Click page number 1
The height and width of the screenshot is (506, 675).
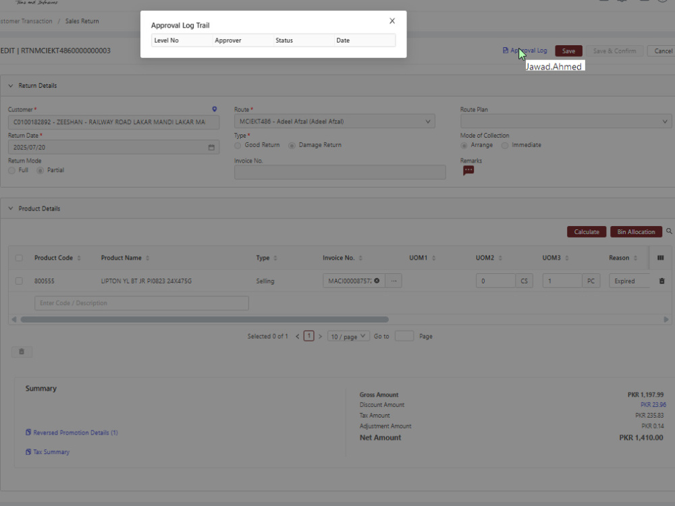click(308, 336)
